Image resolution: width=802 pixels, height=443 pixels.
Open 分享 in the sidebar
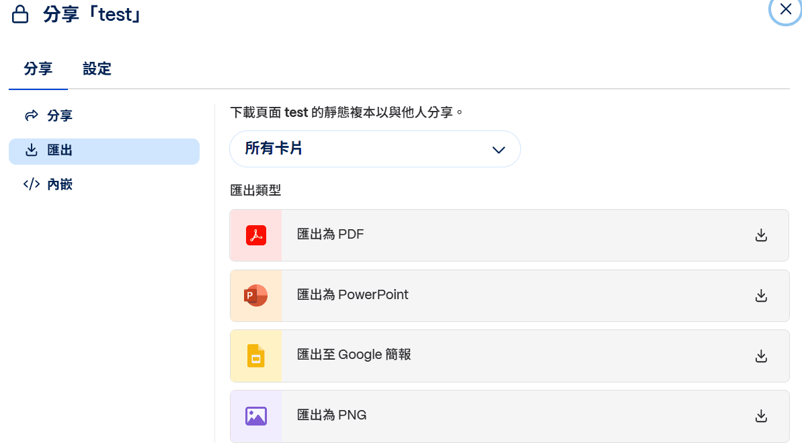(x=59, y=116)
